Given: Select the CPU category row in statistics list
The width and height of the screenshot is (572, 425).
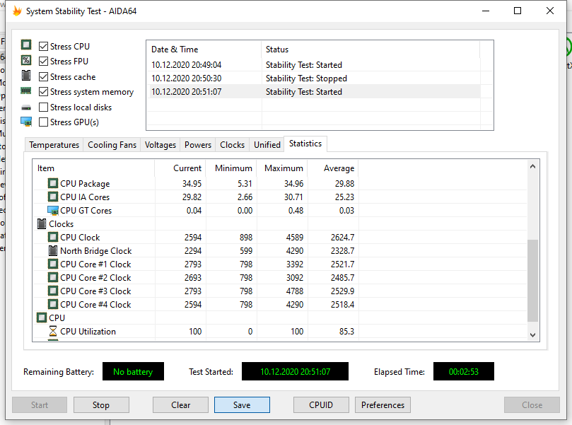Looking at the screenshot, I should (57, 318).
